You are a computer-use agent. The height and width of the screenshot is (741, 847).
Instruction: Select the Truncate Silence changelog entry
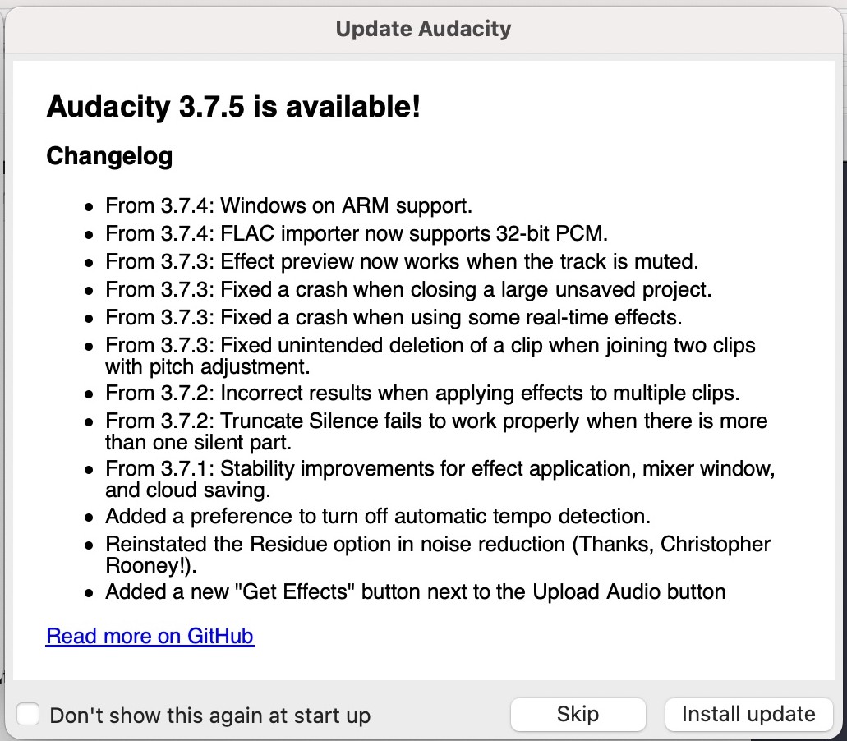[x=435, y=432]
